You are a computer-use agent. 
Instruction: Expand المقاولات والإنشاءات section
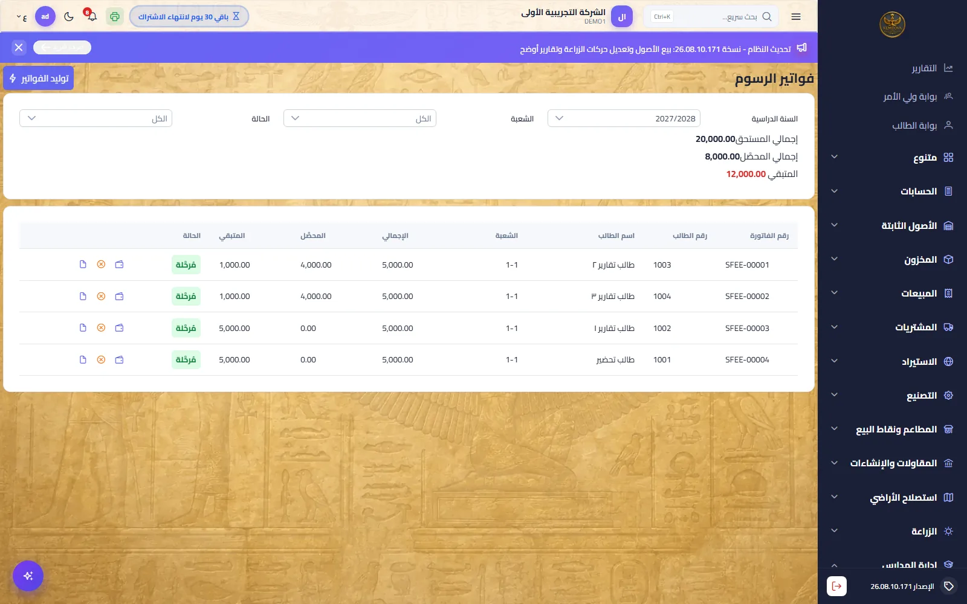[892, 463]
